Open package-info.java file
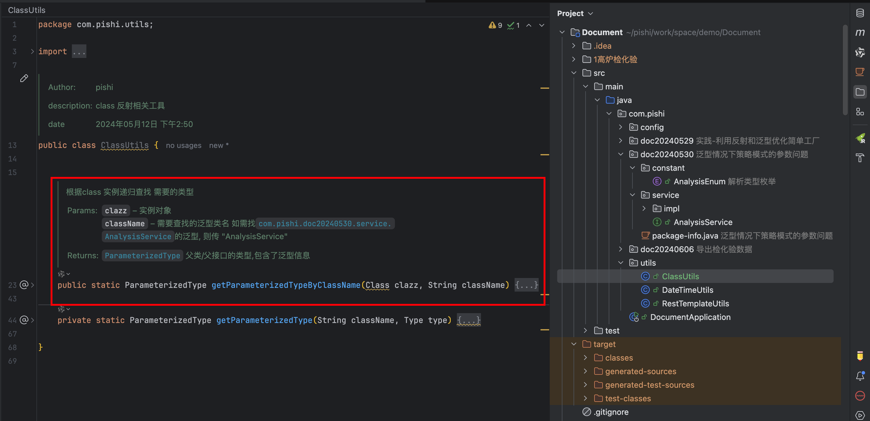Image resolution: width=870 pixels, height=421 pixels. coord(685,235)
